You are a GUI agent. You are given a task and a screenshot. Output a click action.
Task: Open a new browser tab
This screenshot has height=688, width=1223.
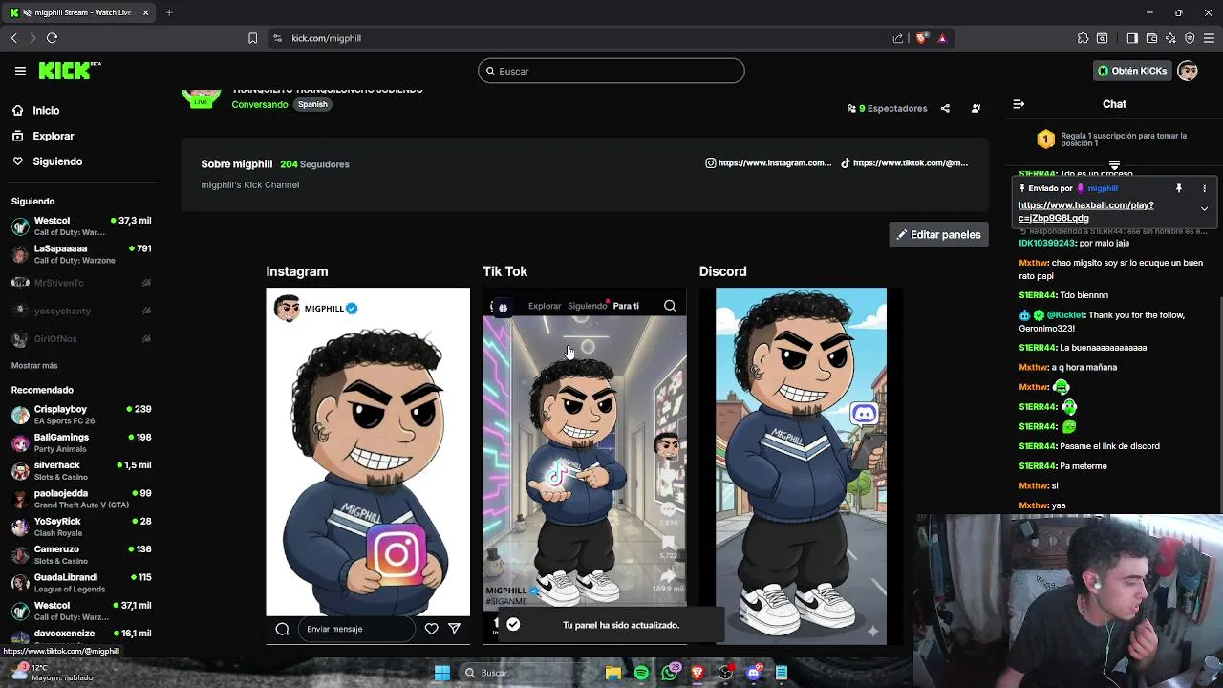[169, 12]
